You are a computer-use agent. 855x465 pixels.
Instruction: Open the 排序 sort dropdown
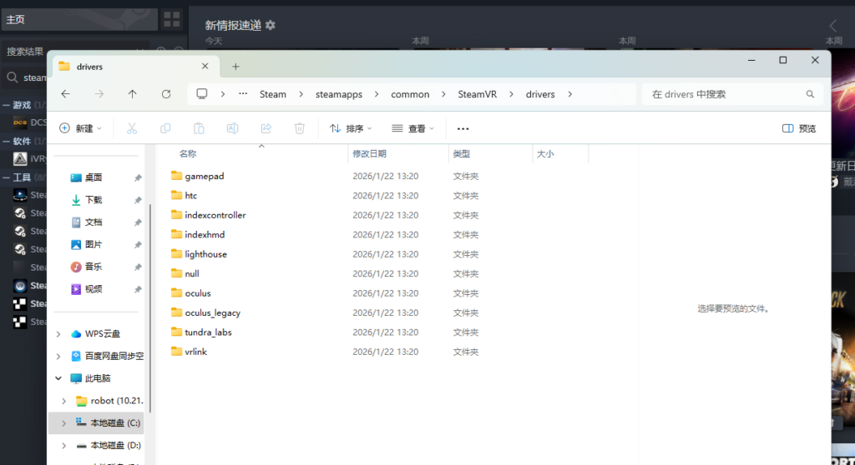tap(351, 128)
